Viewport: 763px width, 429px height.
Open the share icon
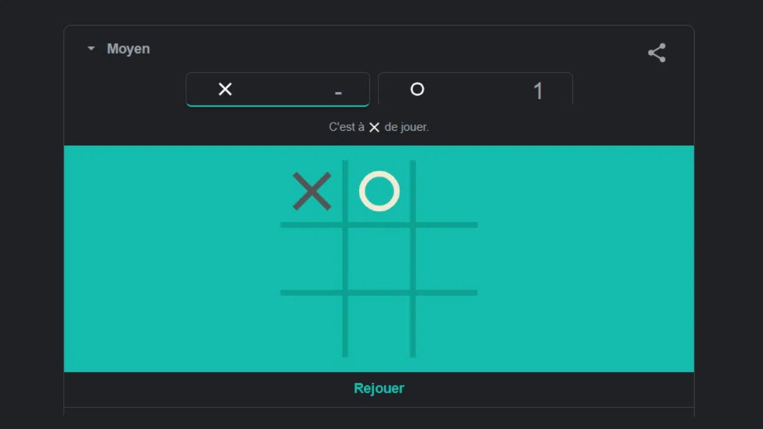(x=657, y=52)
